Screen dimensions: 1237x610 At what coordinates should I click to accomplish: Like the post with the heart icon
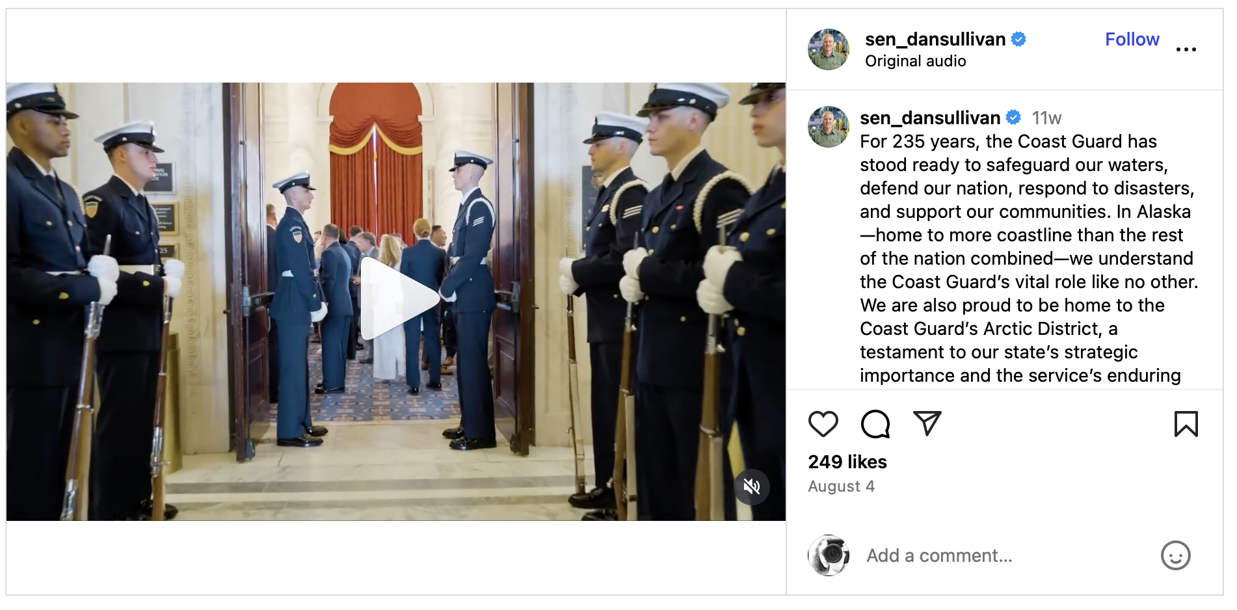pyautogui.click(x=823, y=424)
